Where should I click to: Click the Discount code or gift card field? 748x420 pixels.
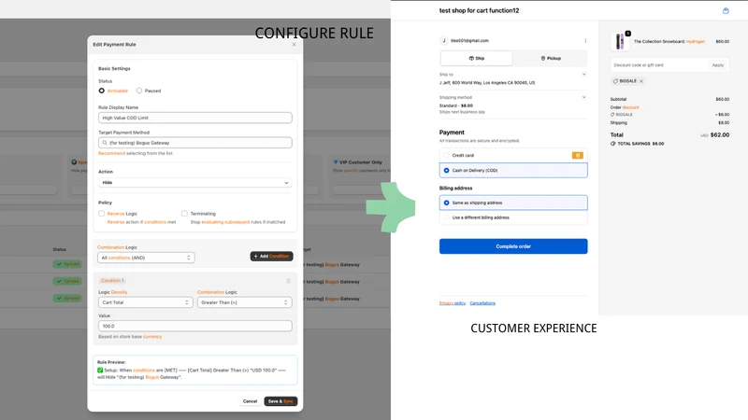659,65
